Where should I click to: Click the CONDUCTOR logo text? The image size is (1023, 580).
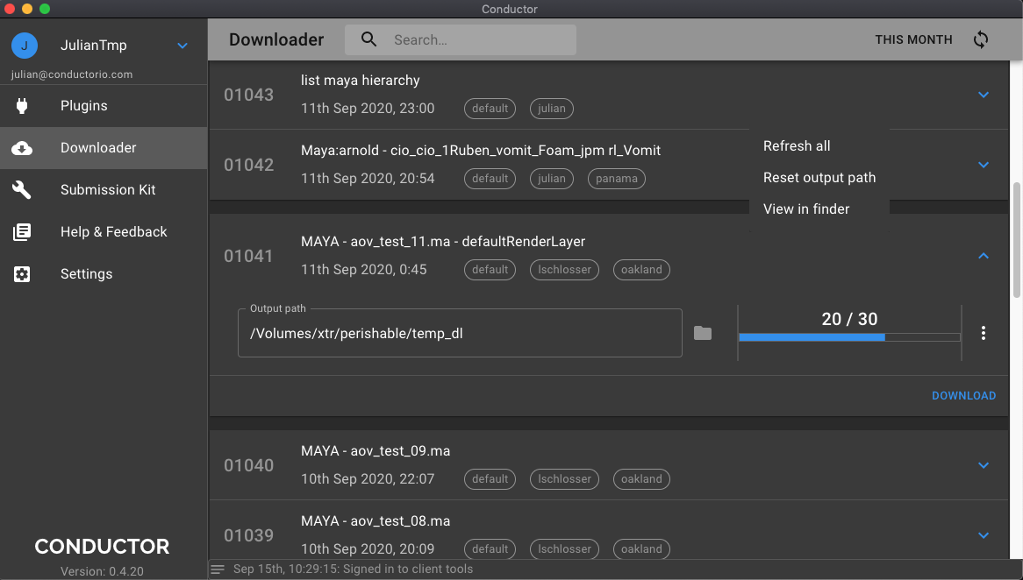point(102,546)
